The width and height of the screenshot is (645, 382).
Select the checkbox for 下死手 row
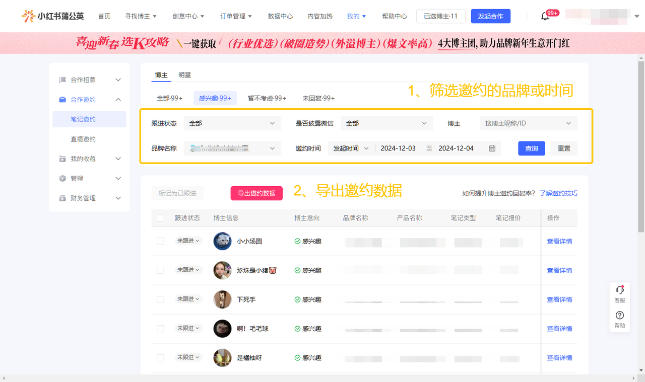pyautogui.click(x=160, y=299)
